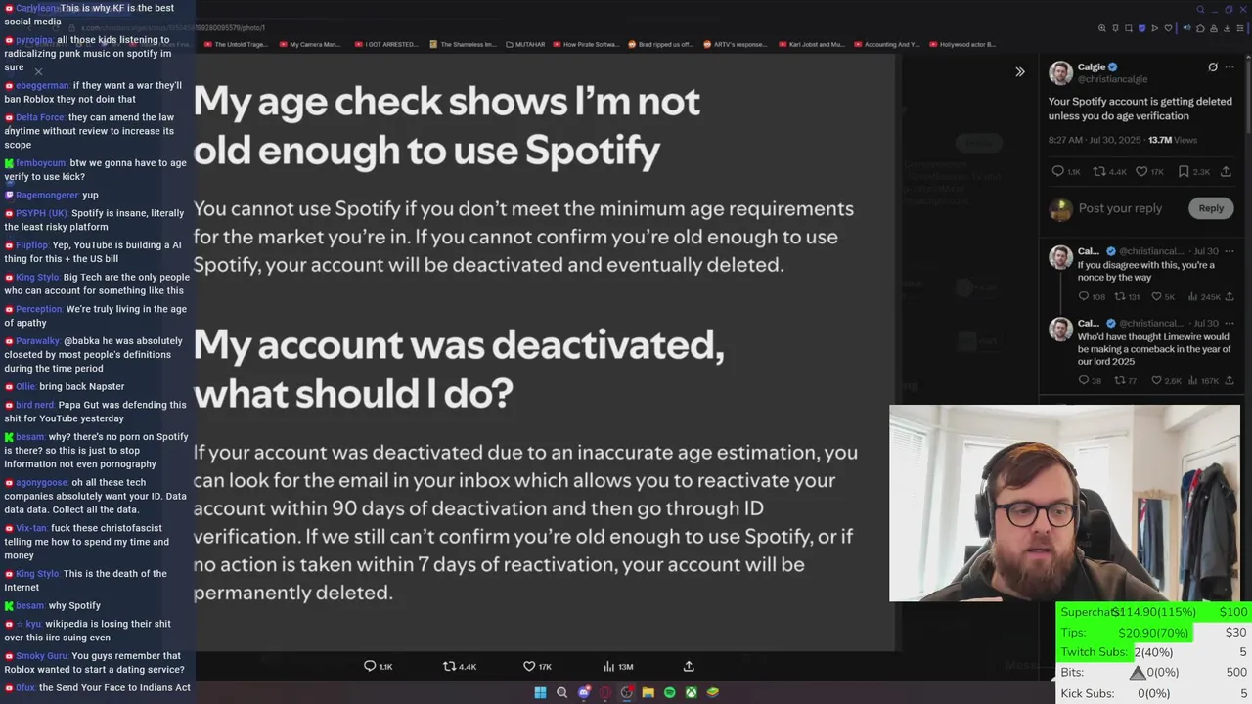The width and height of the screenshot is (1252, 704).
Task: Click repost icon with 4.4K under photo
Action: 450,666
